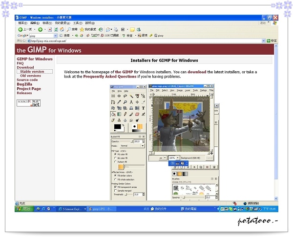293x237 pixels.
Task: Adjust the Opacity slider in Bucket Fill options
Action: pyautogui.click(x=126, y=141)
